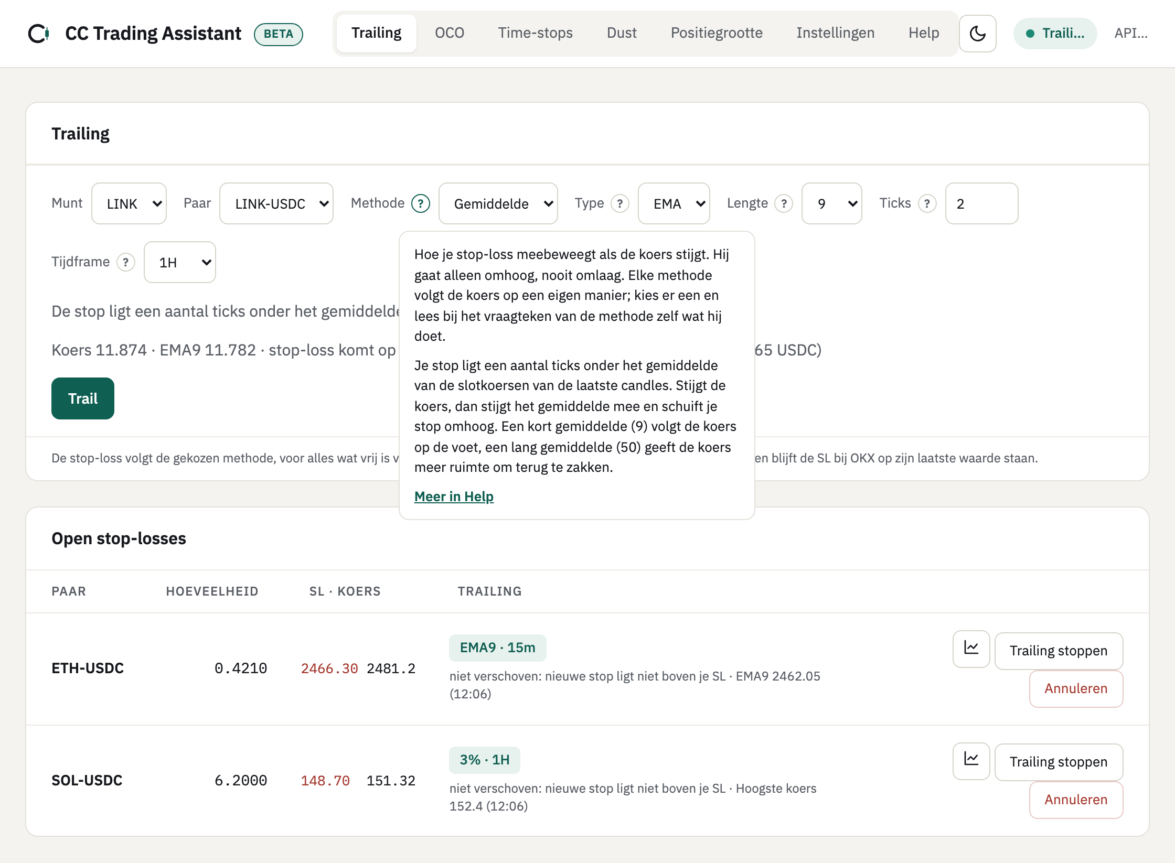Cancel the SOL-USDC stop-loss with Annuleren
The image size is (1175, 863).
tap(1076, 800)
